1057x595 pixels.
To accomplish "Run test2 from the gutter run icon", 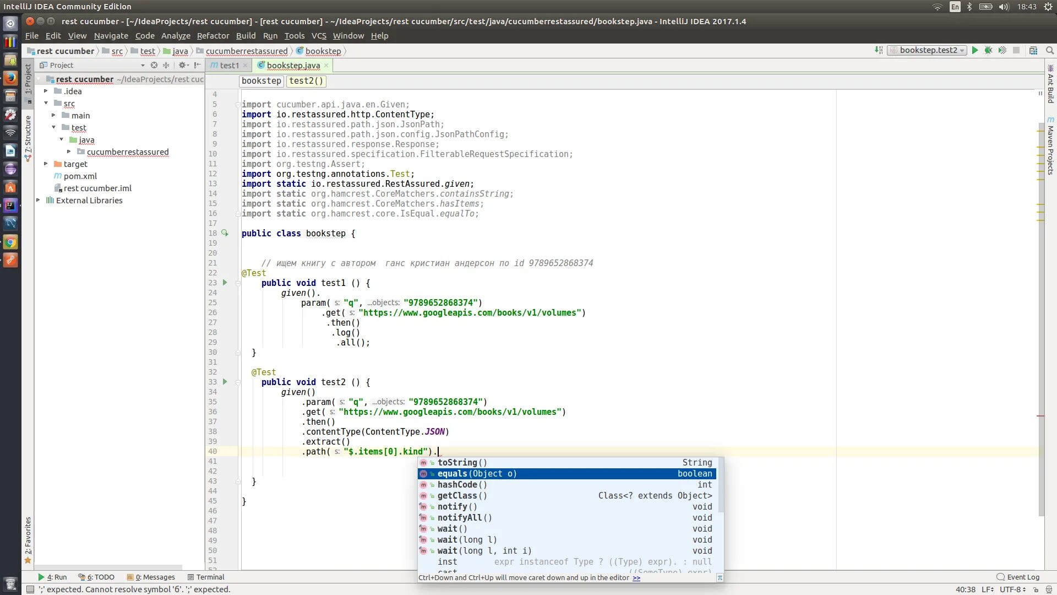I will click(x=225, y=382).
